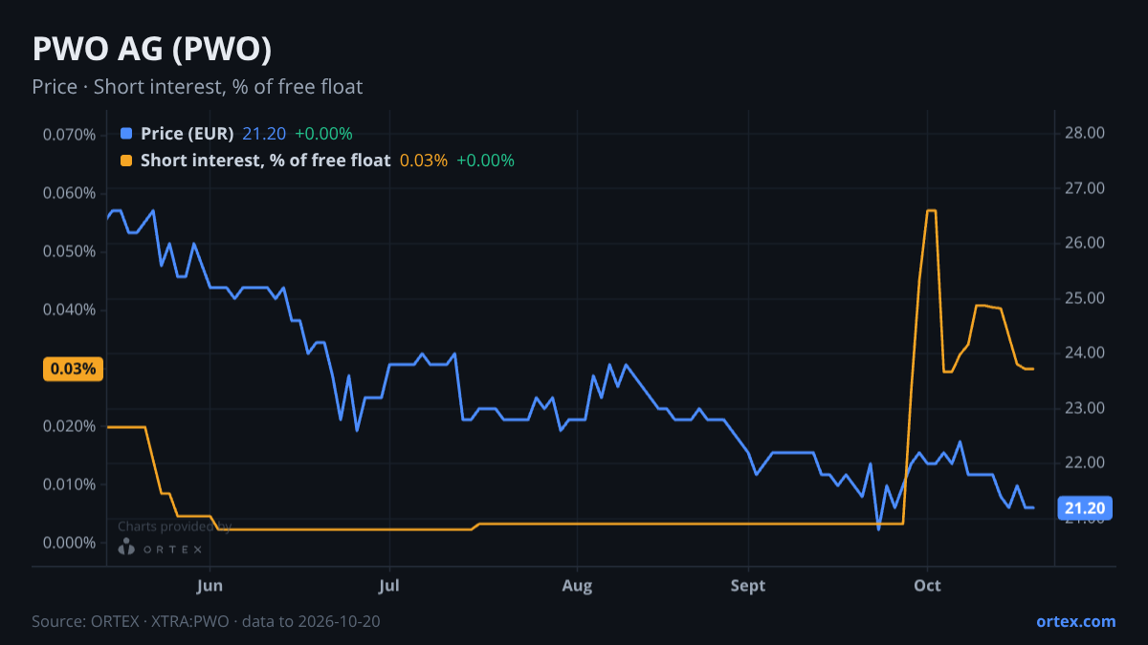The width and height of the screenshot is (1148, 645).
Task: Open the ortex.com link
Action: click(x=1075, y=621)
